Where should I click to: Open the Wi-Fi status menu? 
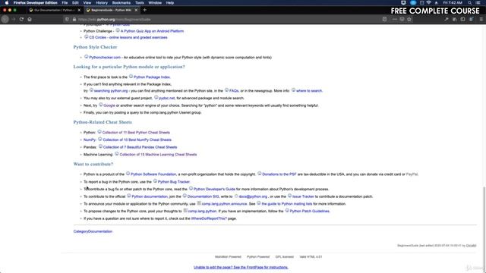[x=428, y=3]
